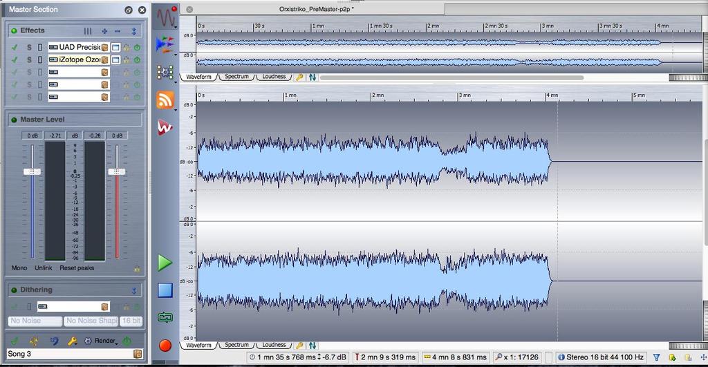The height and width of the screenshot is (367, 708).
Task: Start playback with the green Play button
Action: click(x=165, y=263)
